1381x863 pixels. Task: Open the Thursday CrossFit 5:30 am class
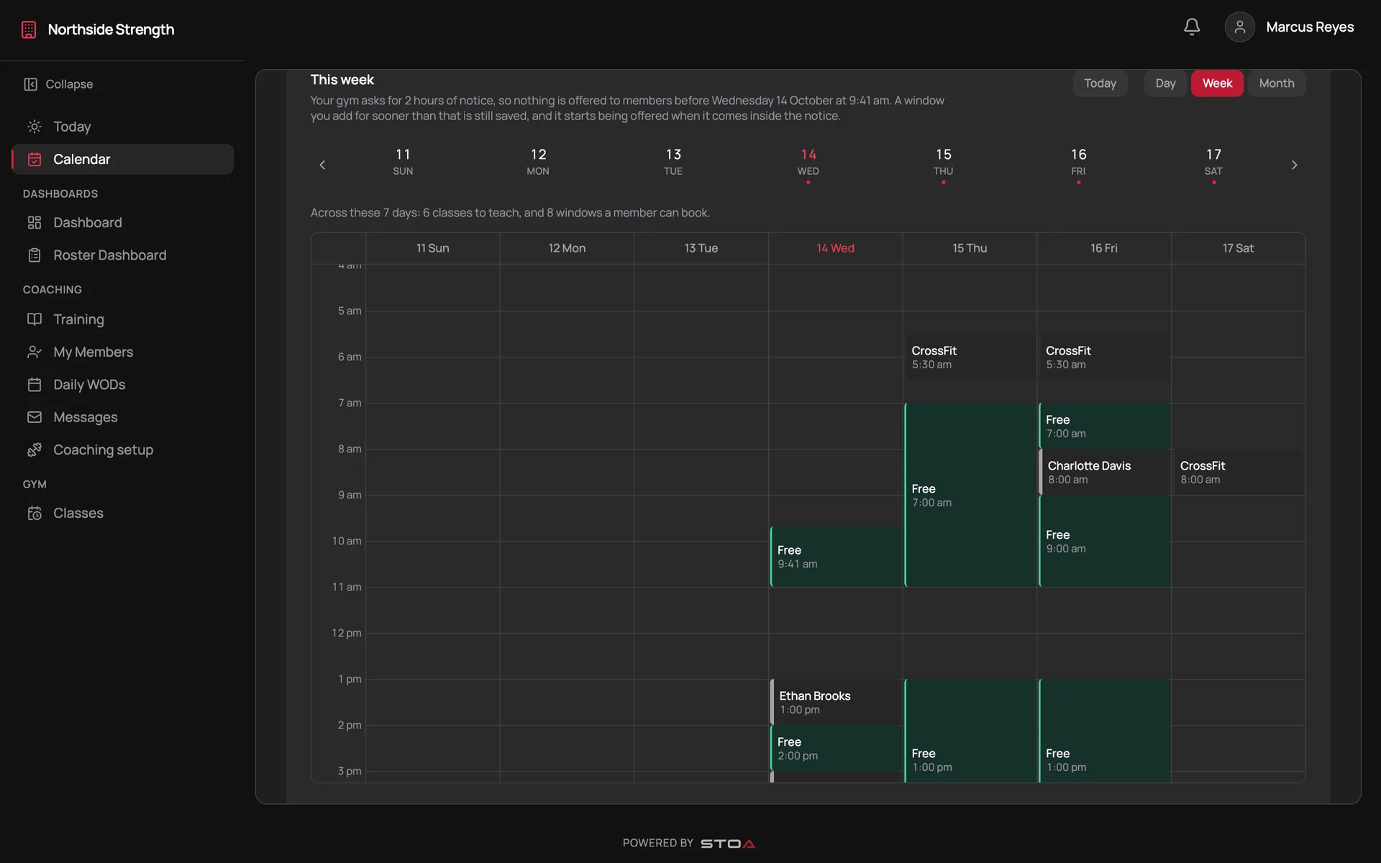(x=970, y=357)
